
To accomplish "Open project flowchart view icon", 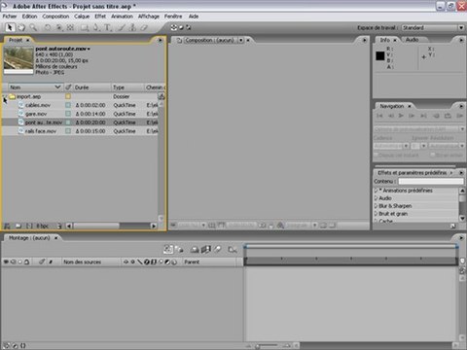I will (162, 96).
